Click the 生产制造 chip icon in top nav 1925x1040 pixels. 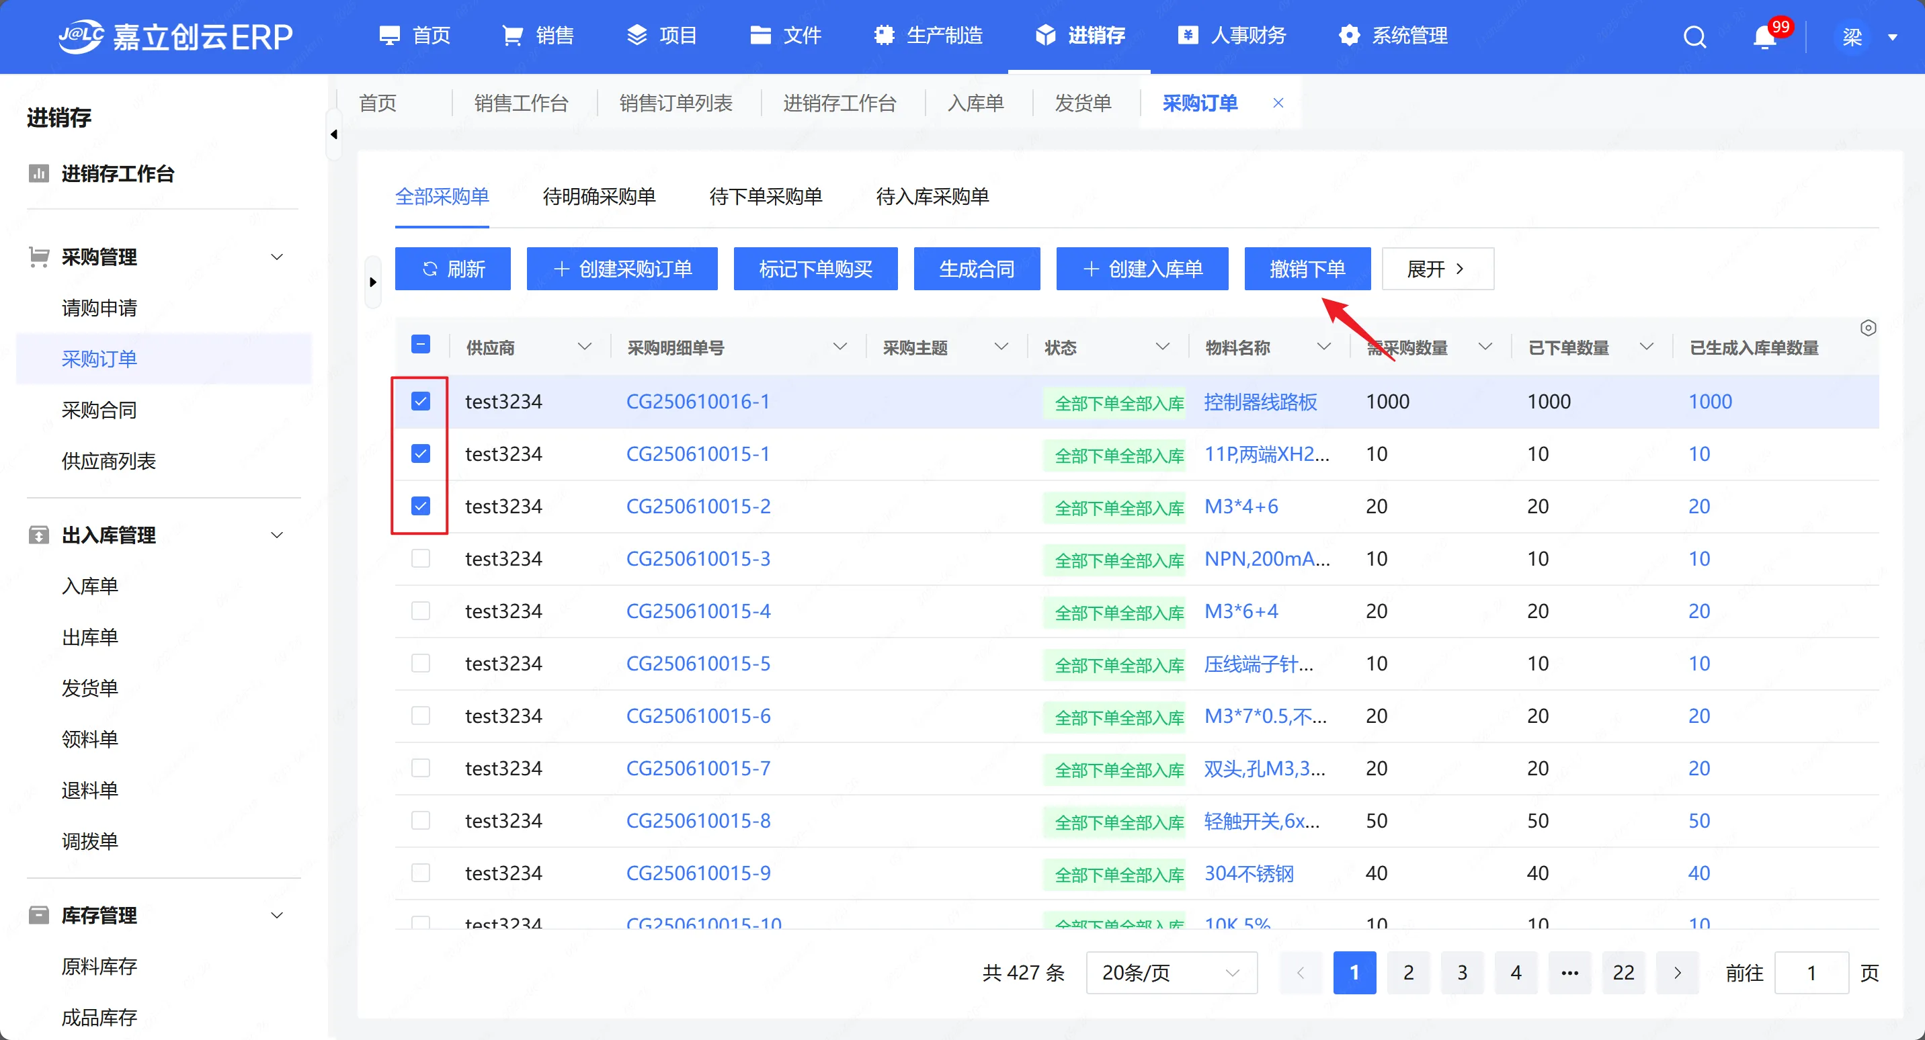coord(884,35)
